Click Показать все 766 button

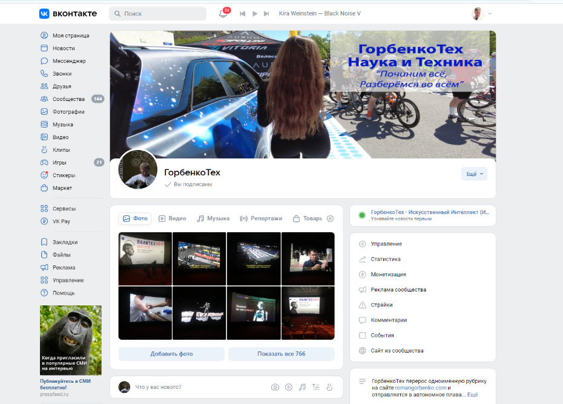[x=281, y=354]
